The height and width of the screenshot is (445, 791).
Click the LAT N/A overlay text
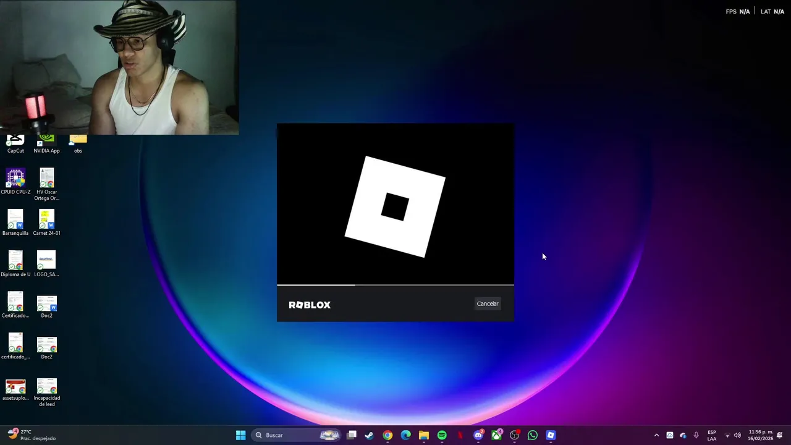(x=772, y=12)
